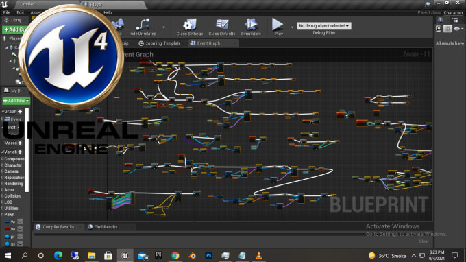This screenshot has height=262, width=466.
Task: Toggle Hide Unrelated nodes icon
Action: [143, 27]
